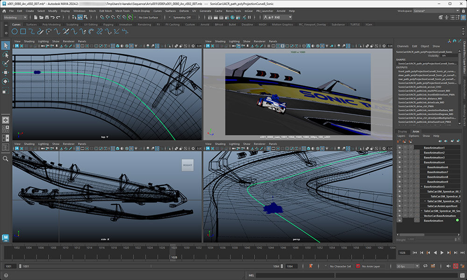Activate the Move tool in toolbox

pos(5,72)
